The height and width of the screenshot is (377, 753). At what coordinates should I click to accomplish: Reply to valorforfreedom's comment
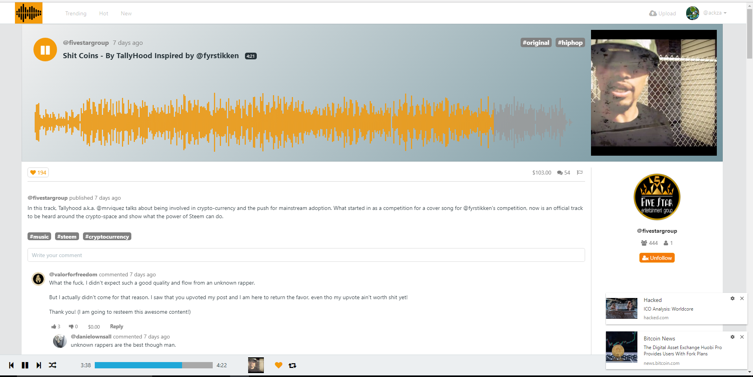click(116, 327)
